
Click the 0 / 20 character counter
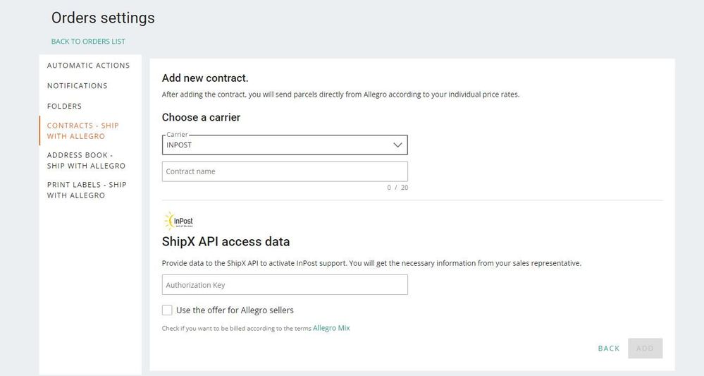397,188
